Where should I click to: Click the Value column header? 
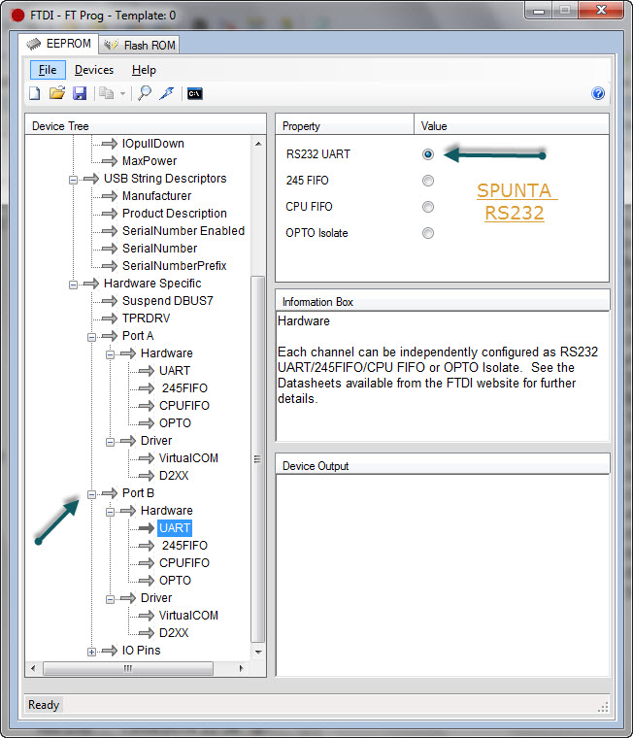(x=512, y=125)
